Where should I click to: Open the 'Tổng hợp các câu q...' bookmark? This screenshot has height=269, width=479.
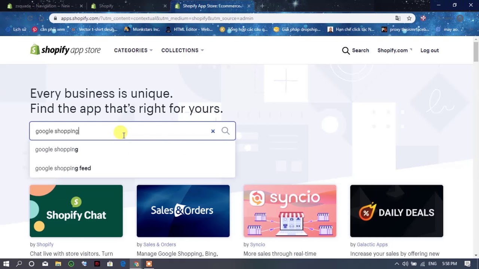(244, 29)
